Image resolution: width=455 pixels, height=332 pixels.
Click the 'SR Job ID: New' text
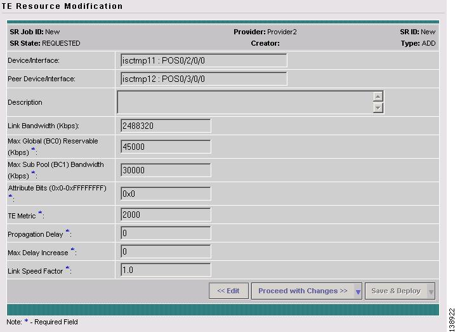[35, 32]
